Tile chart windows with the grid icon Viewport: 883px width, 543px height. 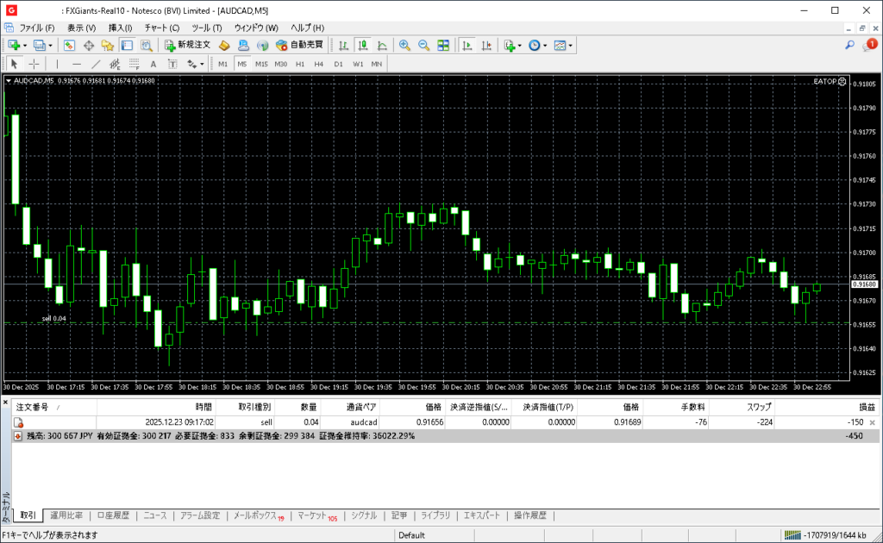(443, 45)
